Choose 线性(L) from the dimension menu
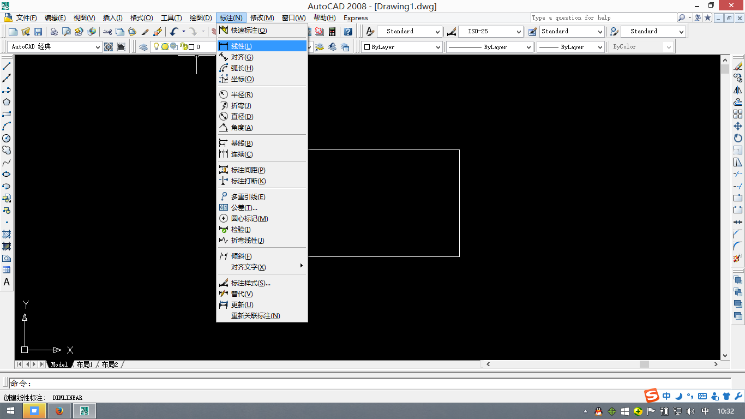The image size is (745, 419). pos(262,46)
